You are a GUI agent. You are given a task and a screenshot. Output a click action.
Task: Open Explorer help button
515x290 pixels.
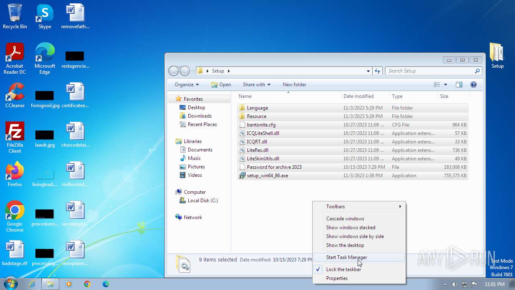coord(474,85)
